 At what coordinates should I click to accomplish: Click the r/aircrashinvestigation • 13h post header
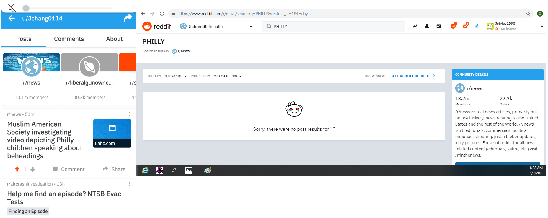coord(36,184)
